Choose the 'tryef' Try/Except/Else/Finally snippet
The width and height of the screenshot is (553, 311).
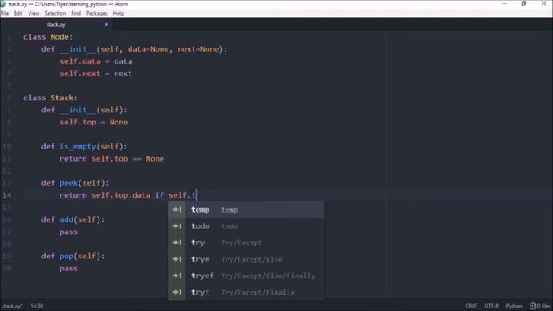pyautogui.click(x=246, y=276)
